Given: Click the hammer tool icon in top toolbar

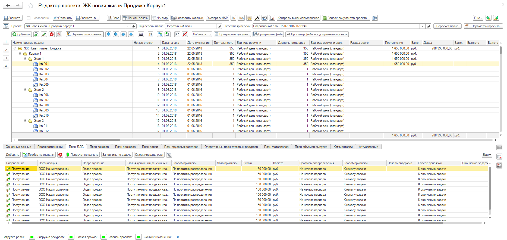Looking at the screenshot, I should pyautogui.click(x=257, y=18).
